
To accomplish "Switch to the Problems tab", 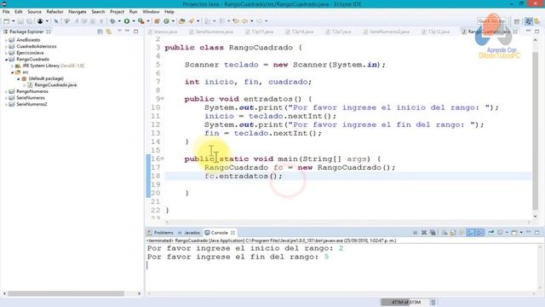I will pyautogui.click(x=160, y=233).
